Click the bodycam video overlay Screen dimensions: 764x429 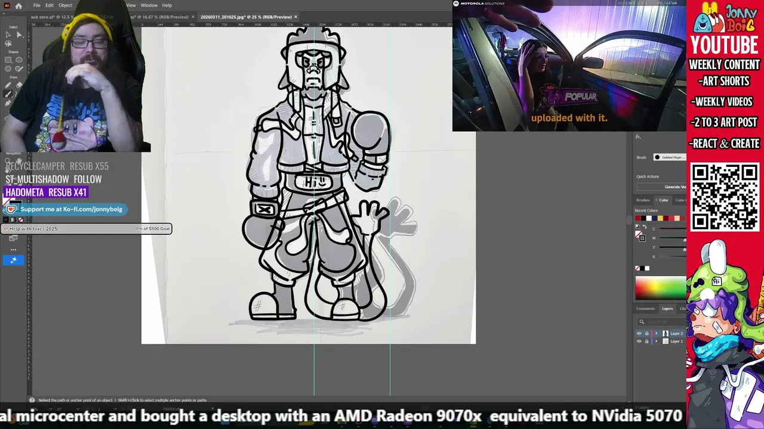point(569,66)
